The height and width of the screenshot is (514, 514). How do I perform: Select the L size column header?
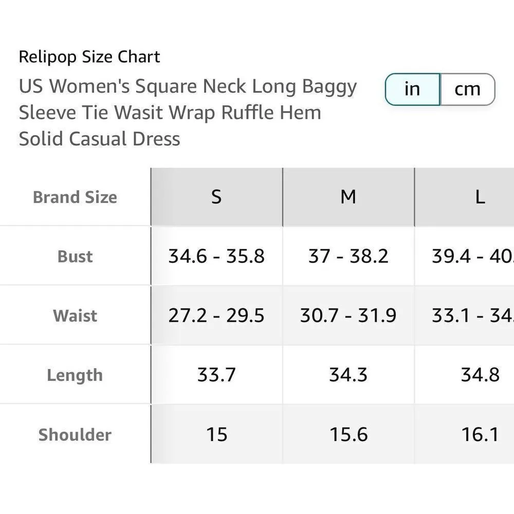click(480, 197)
